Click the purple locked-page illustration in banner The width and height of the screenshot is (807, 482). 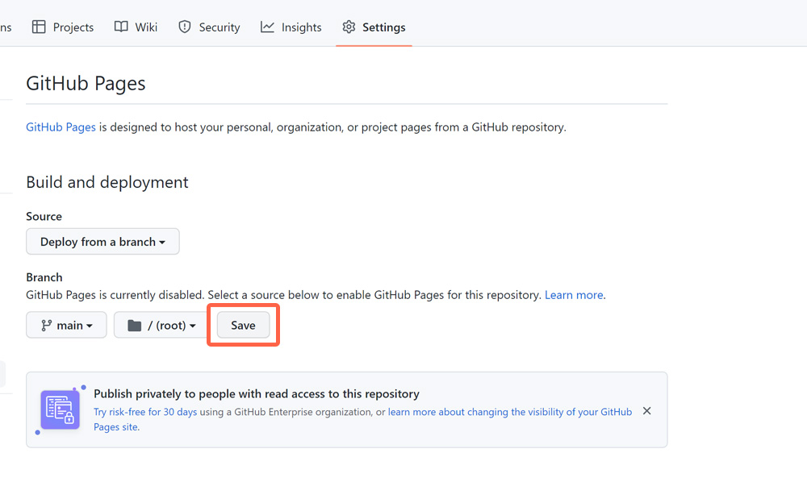[x=61, y=409]
